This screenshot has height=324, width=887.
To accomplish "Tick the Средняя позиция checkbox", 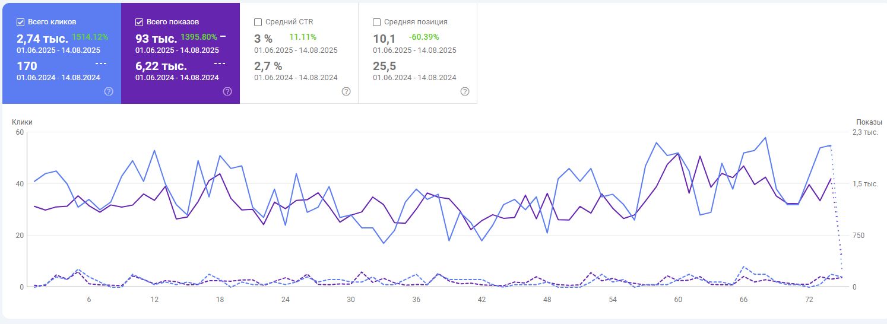I will coord(376,22).
